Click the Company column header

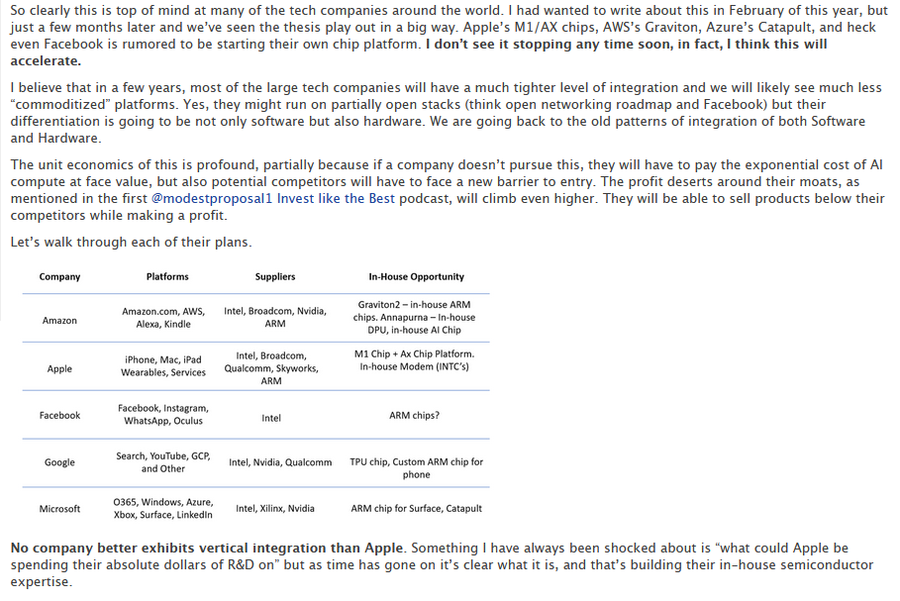(59, 276)
